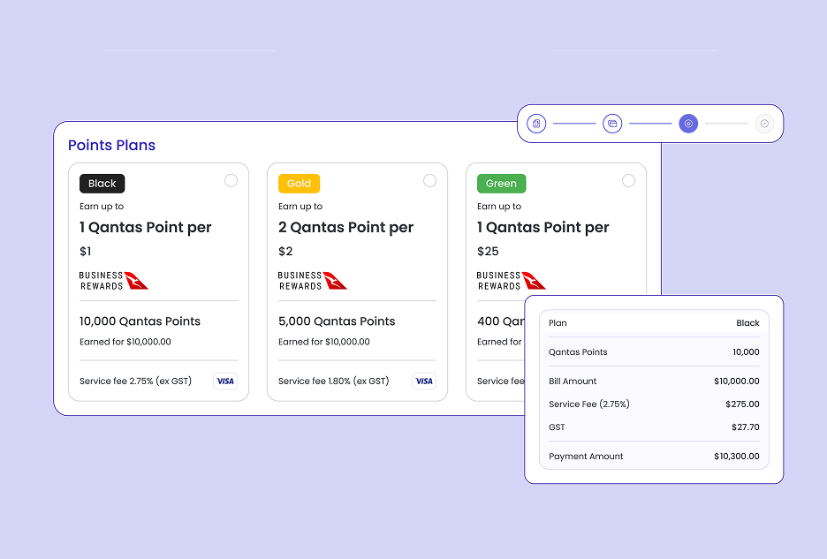This screenshot has width=827, height=559.
Task: Click the Gold plan badge
Action: pyautogui.click(x=299, y=184)
